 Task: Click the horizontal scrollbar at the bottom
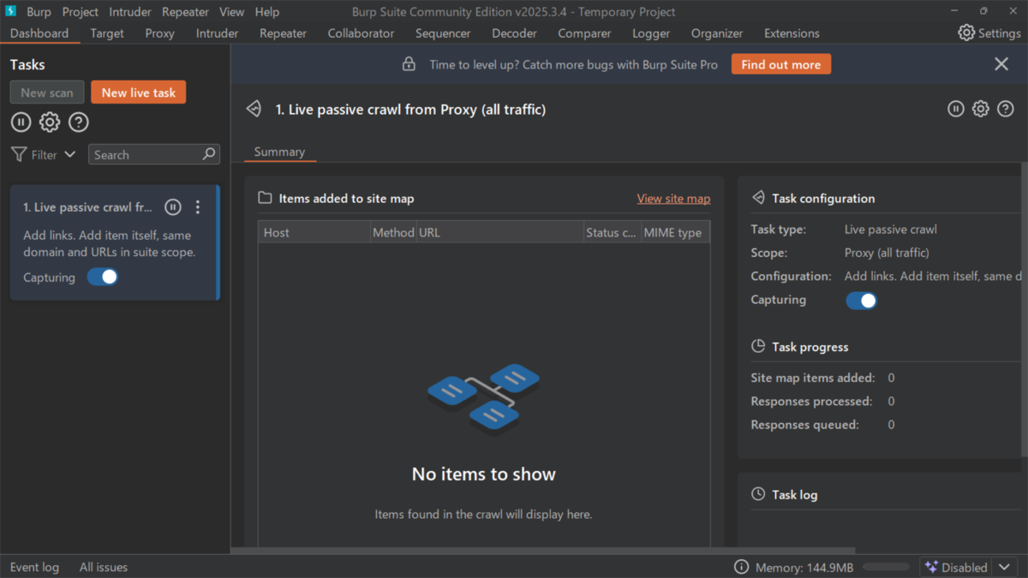543,550
